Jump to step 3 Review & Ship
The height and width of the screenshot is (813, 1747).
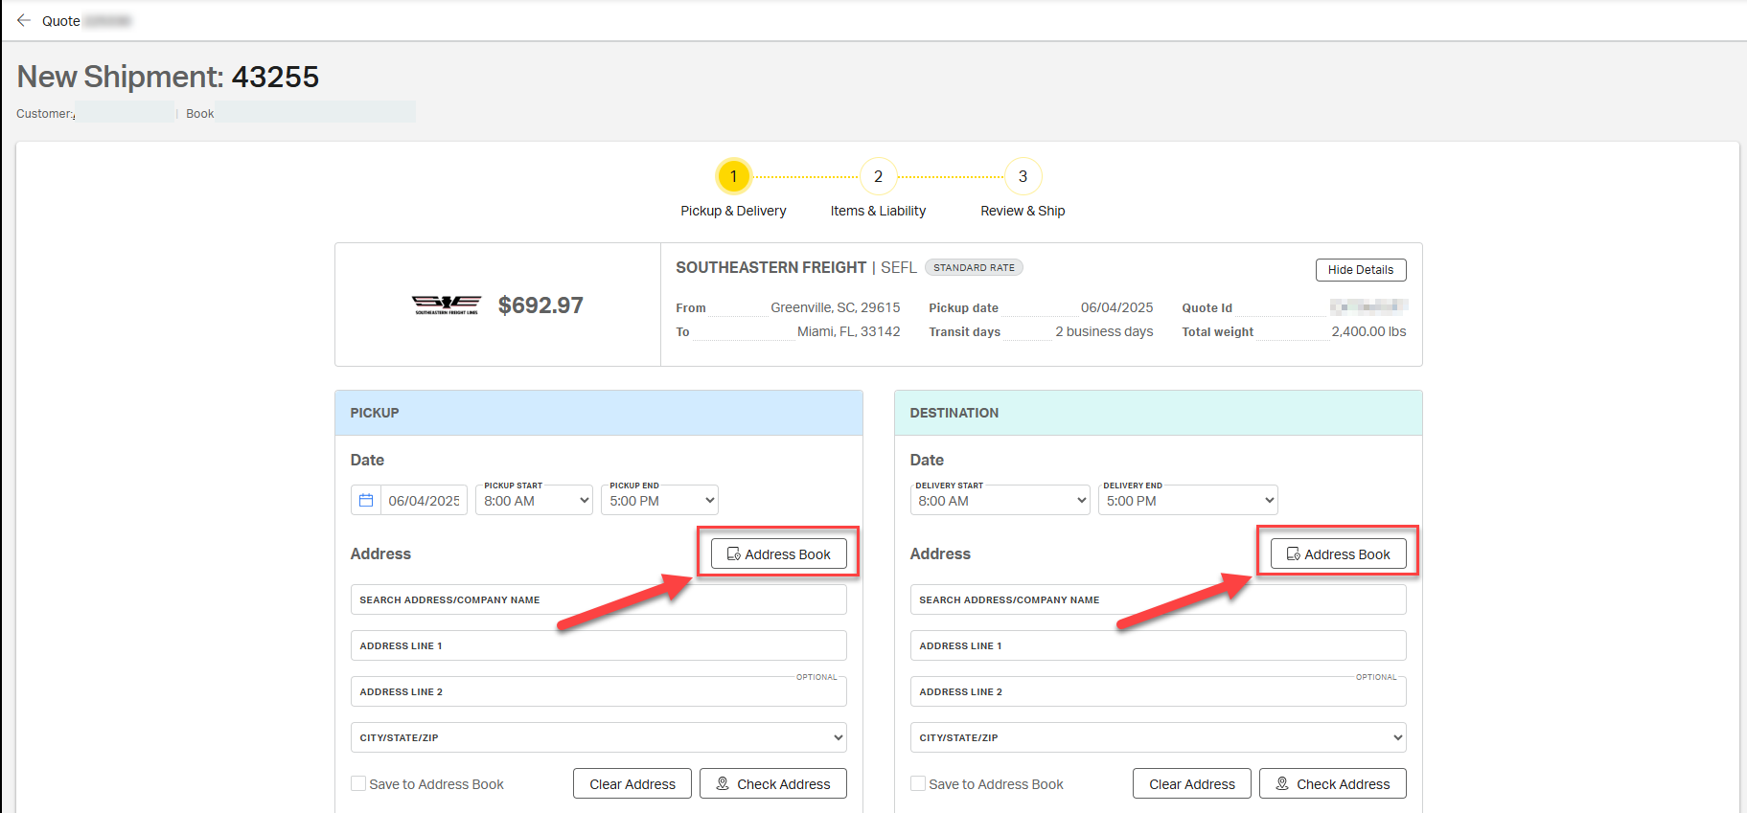tap(1023, 176)
